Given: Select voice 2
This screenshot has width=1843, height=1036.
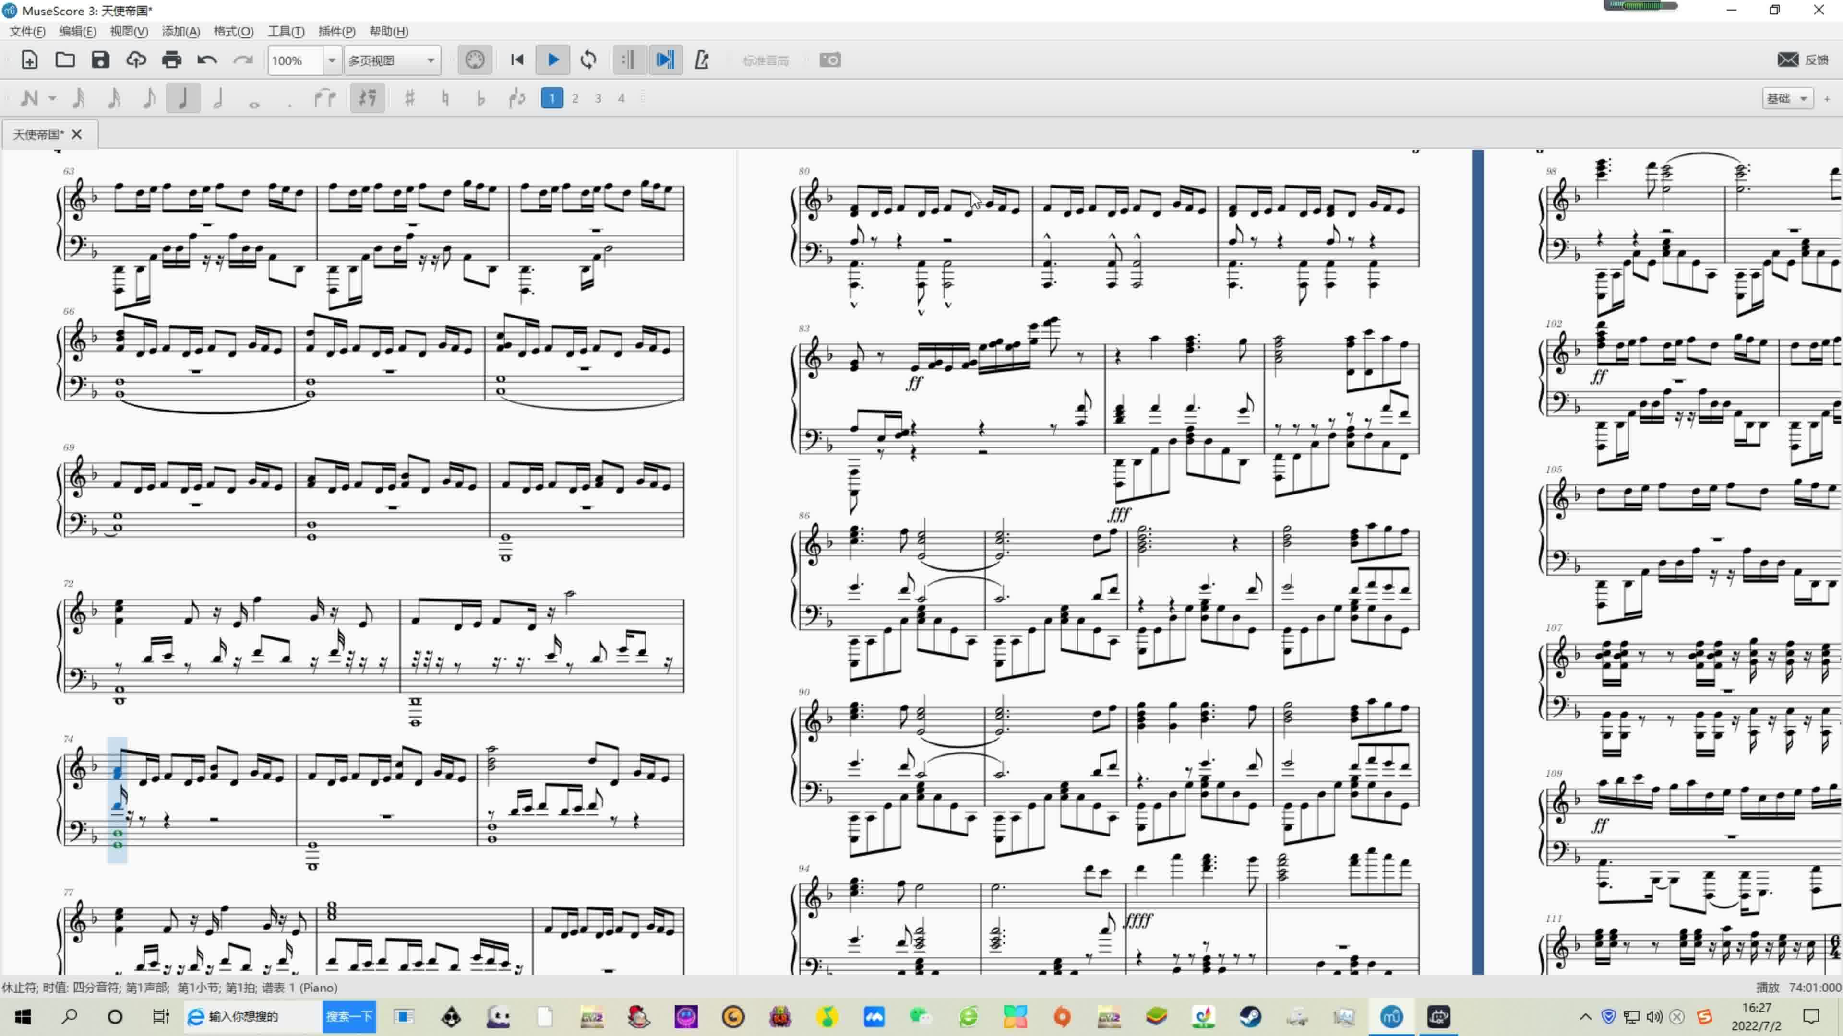Looking at the screenshot, I should pyautogui.click(x=575, y=98).
